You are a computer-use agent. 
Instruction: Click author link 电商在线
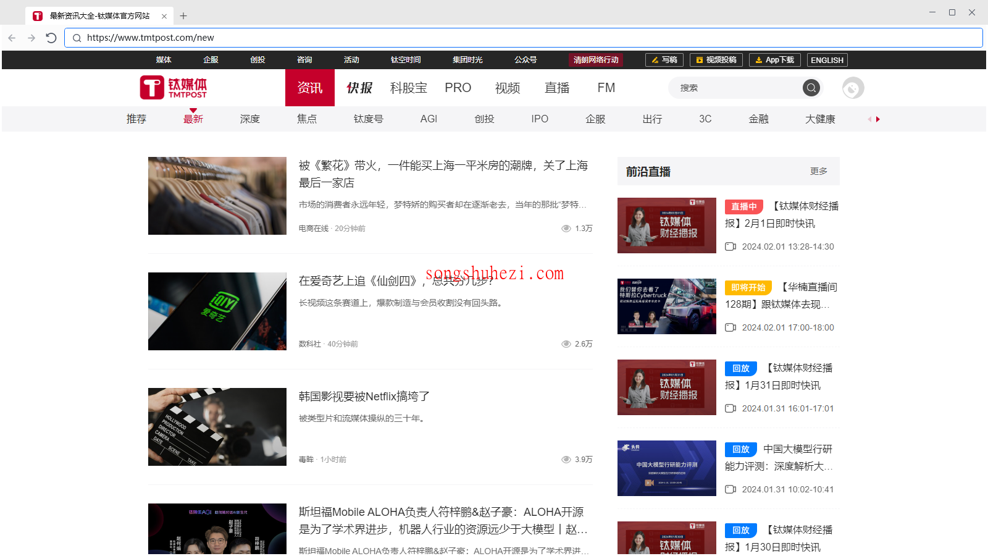[314, 229]
